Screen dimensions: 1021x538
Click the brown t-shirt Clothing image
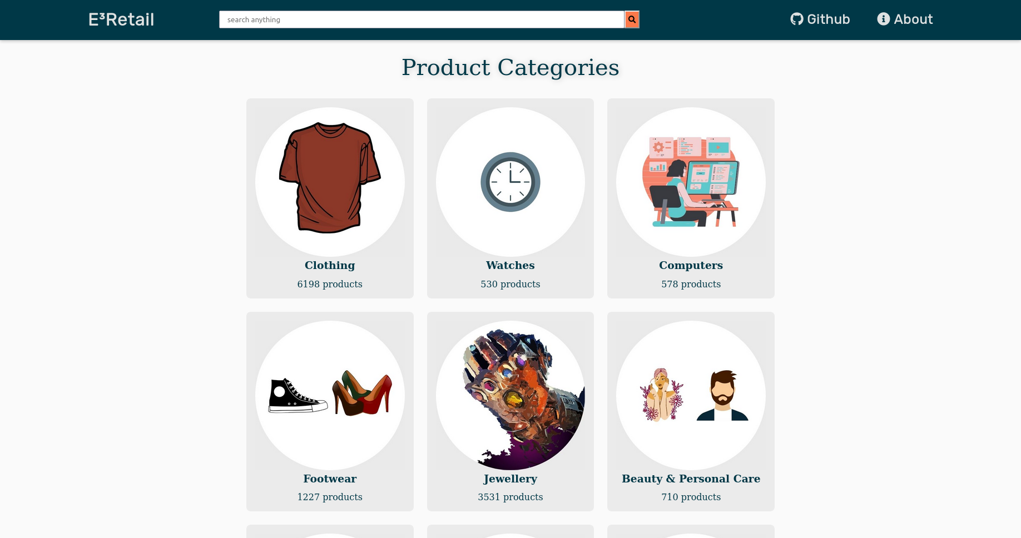(330, 177)
